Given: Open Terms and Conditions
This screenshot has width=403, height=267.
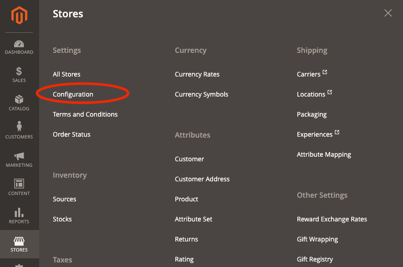Looking at the screenshot, I should tap(85, 114).
